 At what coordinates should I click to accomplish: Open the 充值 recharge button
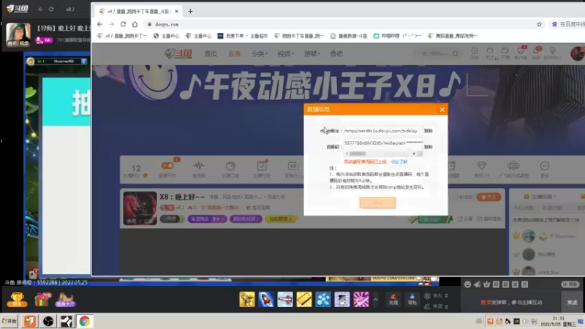click(x=393, y=300)
